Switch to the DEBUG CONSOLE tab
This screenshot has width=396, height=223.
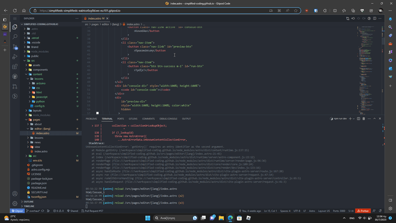tap(168, 119)
